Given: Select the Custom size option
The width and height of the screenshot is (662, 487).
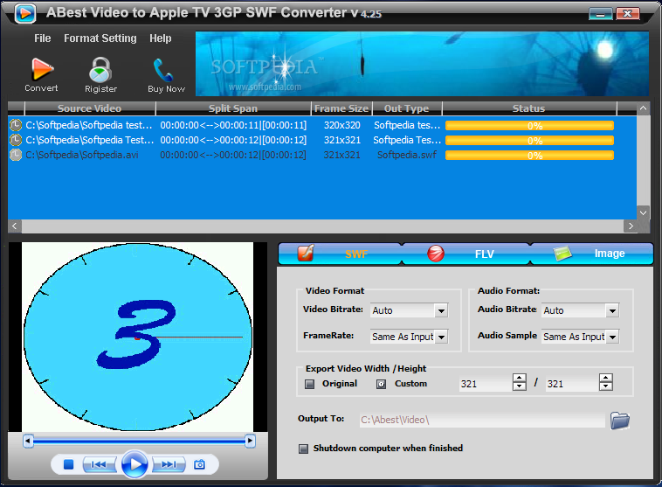Looking at the screenshot, I should coord(381,384).
